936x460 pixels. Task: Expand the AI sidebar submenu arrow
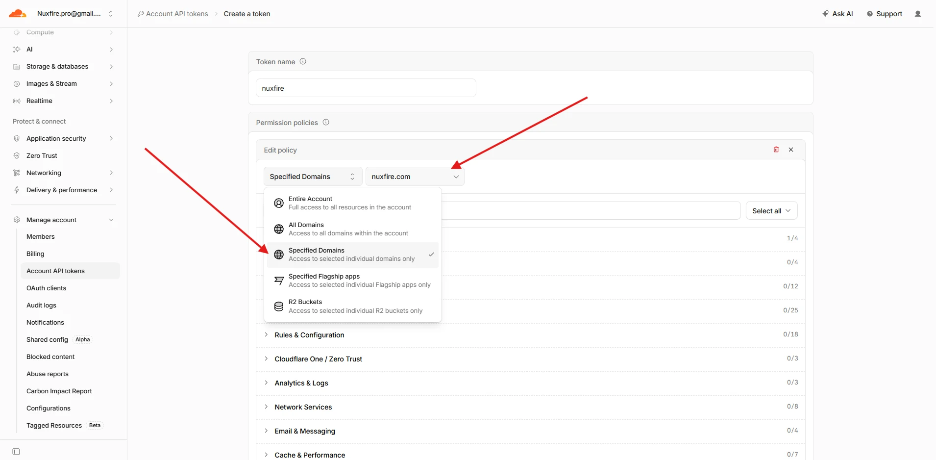[x=111, y=49]
